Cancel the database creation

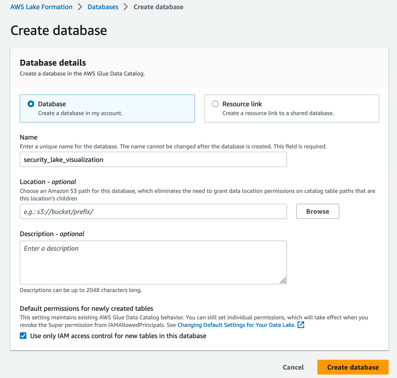click(293, 367)
